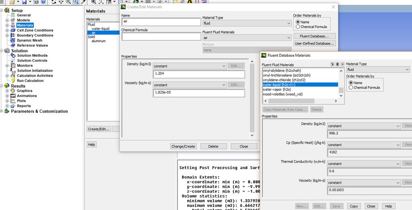This screenshot has width=412, height=210.
Task: Select Reports in the tree
Action: tap(24, 106)
